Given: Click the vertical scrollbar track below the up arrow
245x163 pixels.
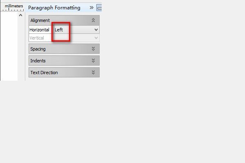Looking at the screenshot, I should click(20, 49).
